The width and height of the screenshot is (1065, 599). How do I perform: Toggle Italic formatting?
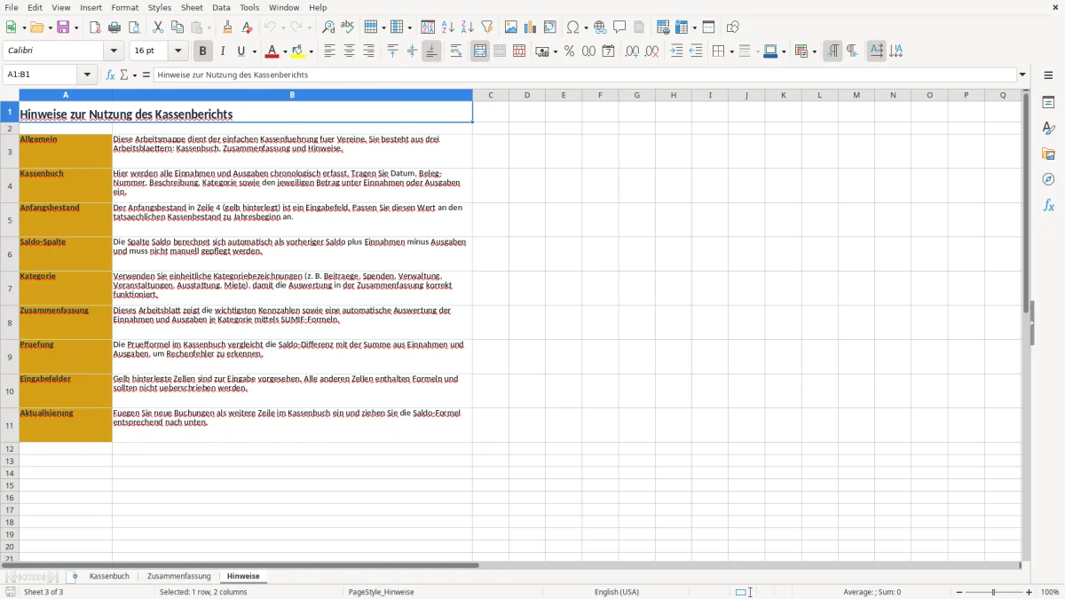click(x=223, y=51)
